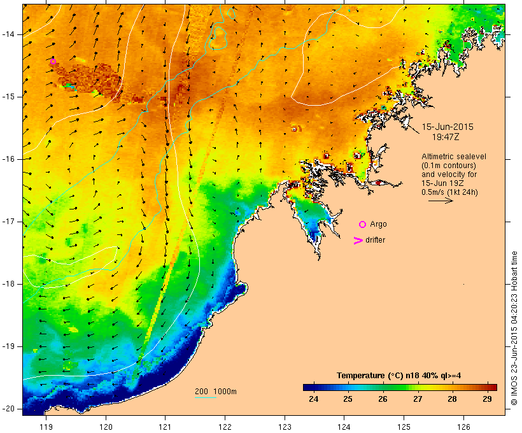
Task: Click the latitude axis label -18
Action: 8,284
